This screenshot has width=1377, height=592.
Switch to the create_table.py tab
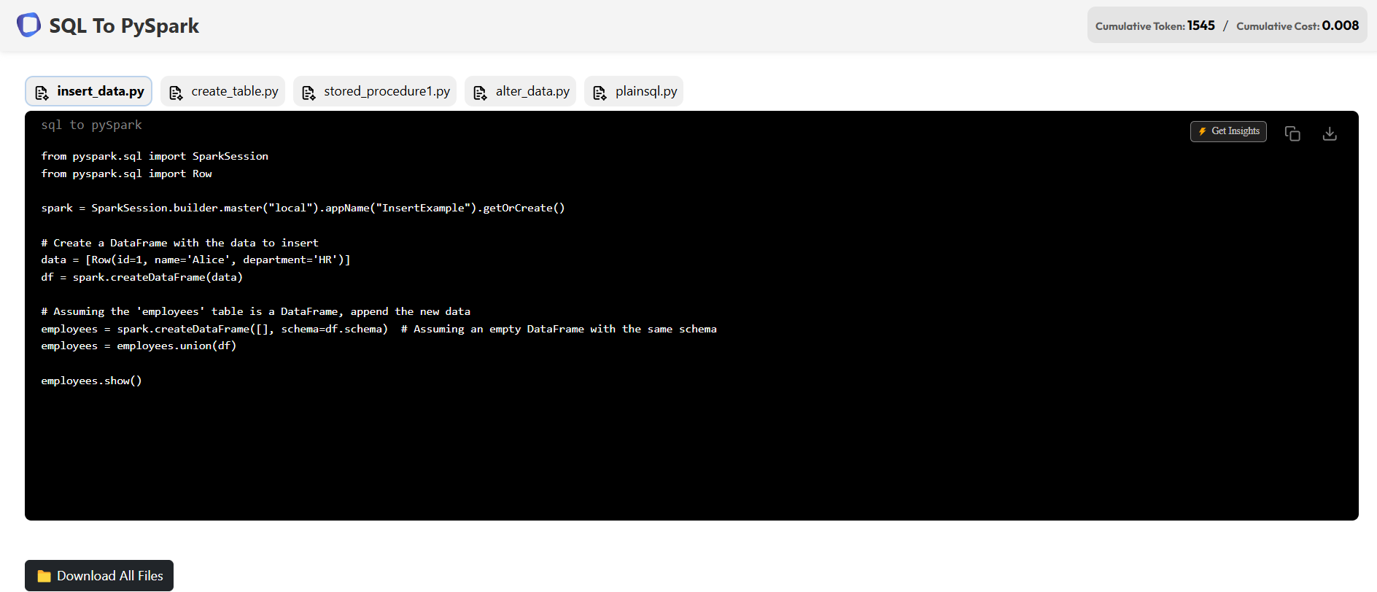(223, 91)
